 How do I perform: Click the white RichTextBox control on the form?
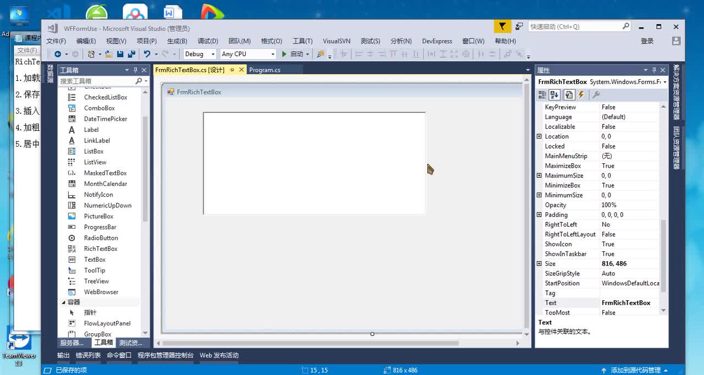[x=314, y=163]
